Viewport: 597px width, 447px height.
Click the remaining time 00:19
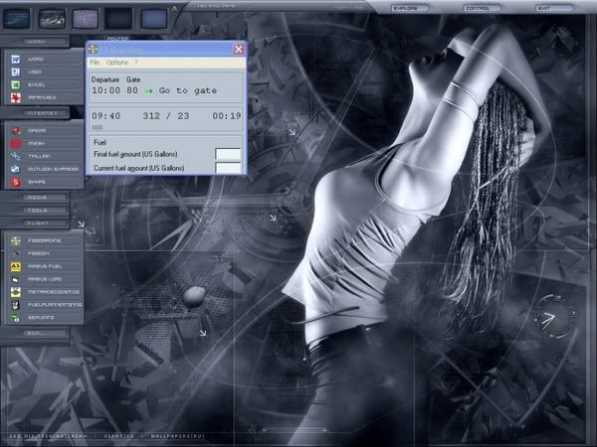point(227,116)
